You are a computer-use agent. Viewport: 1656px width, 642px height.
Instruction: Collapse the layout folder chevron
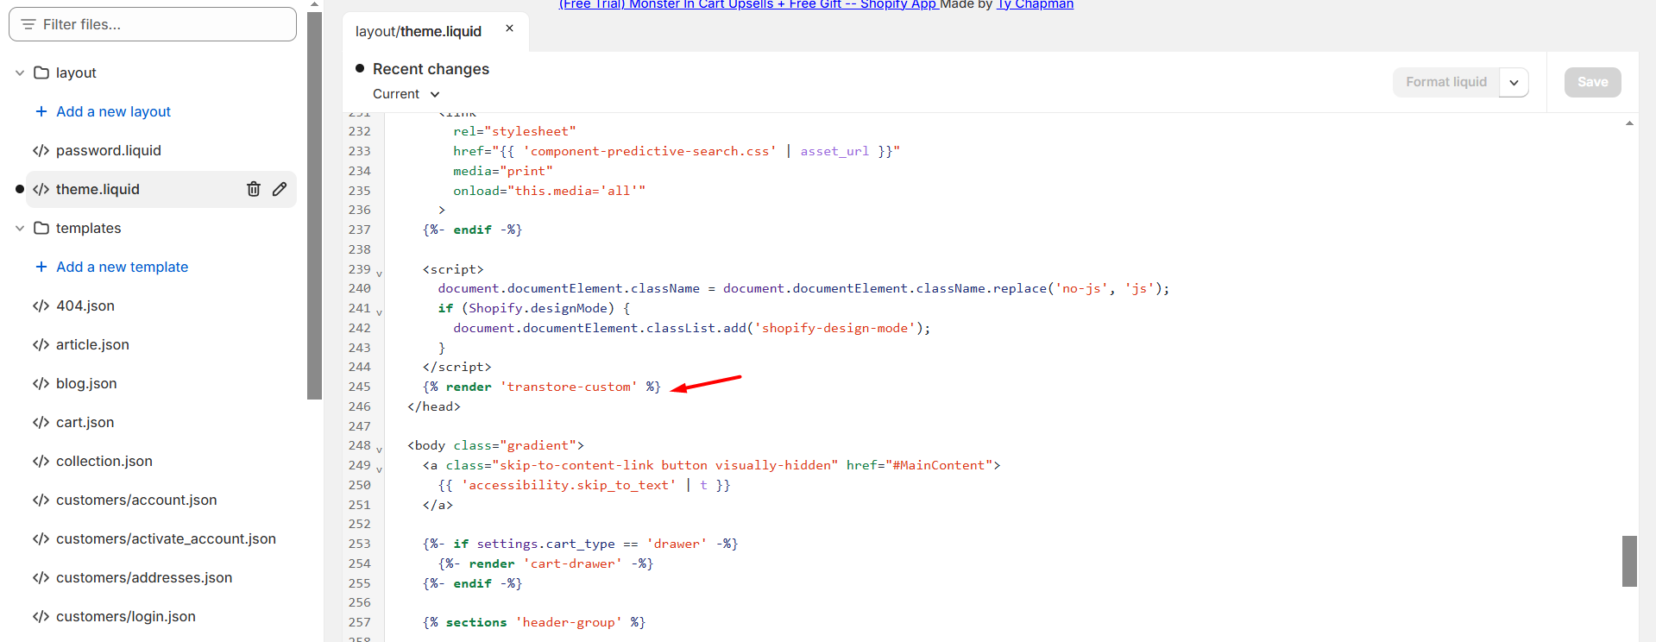coord(20,72)
